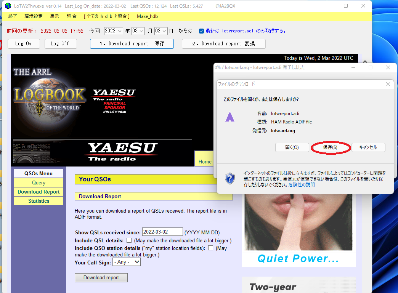Click the purple ADIF file type icon
398x293 pixels.
(230, 117)
